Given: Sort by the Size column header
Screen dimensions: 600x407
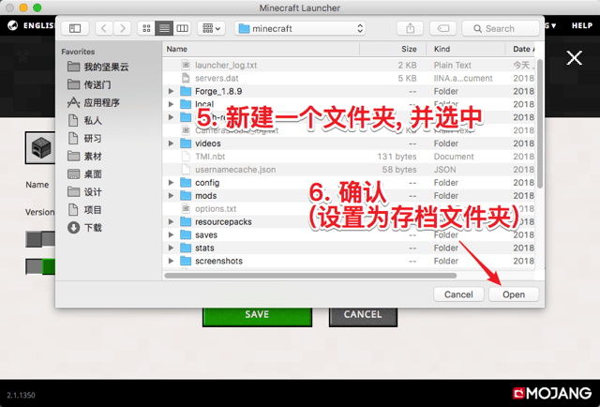Looking at the screenshot, I should [393, 49].
